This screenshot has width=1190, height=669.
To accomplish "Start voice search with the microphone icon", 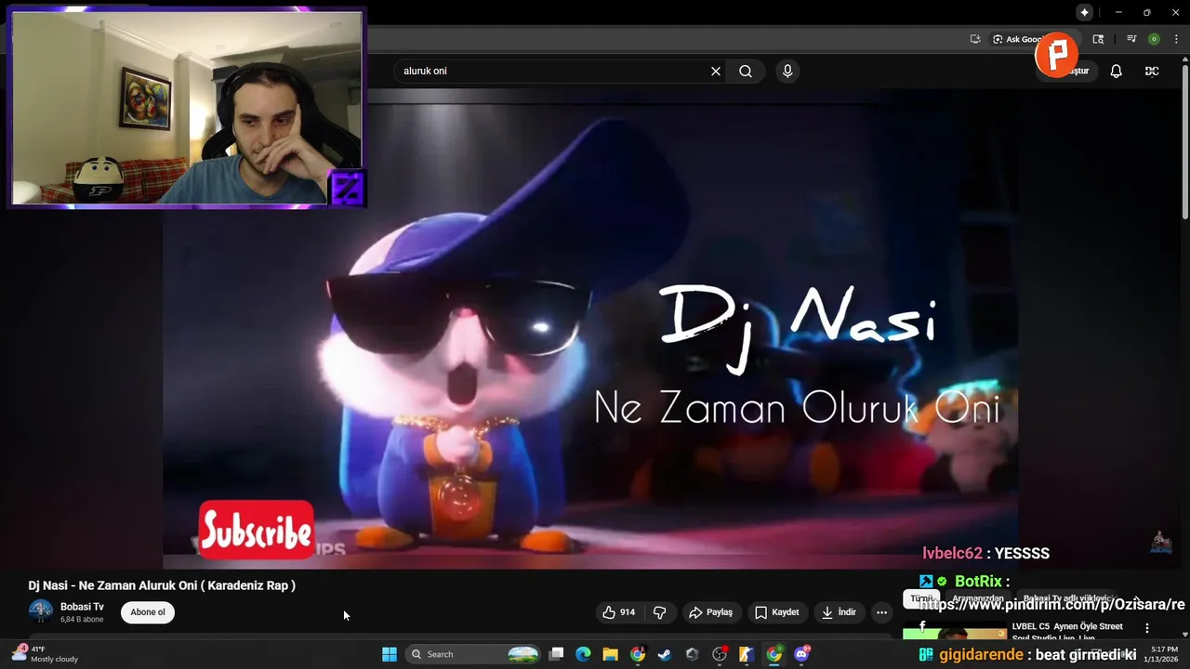I will pyautogui.click(x=787, y=71).
